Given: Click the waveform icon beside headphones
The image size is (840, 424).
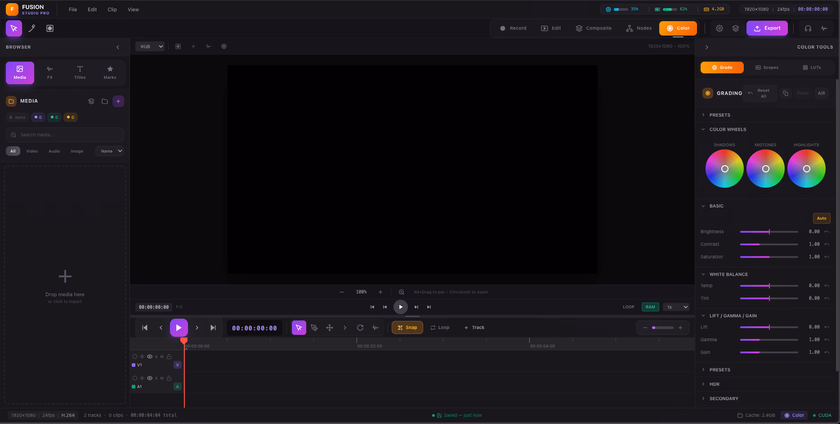Looking at the screenshot, I should point(824,28).
